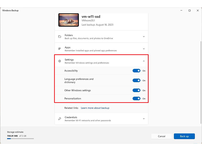
Task: Click the Apps section icon
Action: [60, 49]
